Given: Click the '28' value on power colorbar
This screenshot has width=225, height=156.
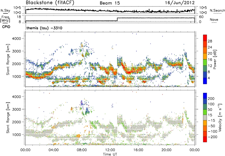Looking at the screenshot, I should [210, 41].
